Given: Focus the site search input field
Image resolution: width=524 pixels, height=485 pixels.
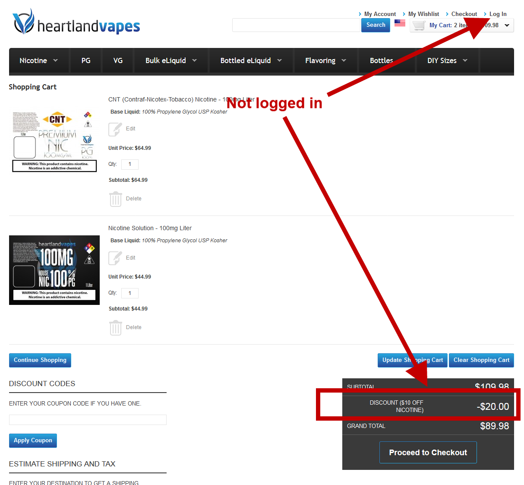Looking at the screenshot, I should point(297,25).
